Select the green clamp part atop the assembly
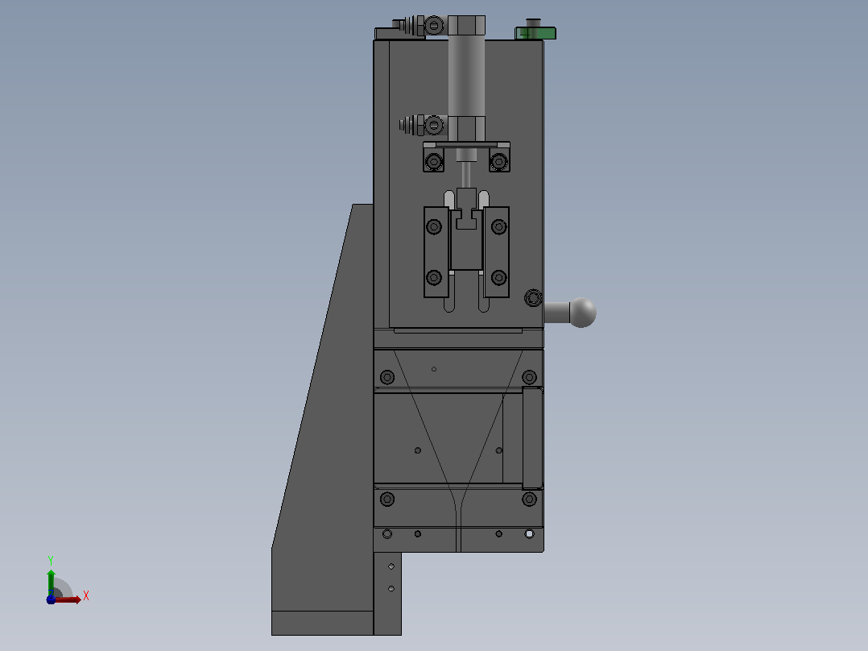This screenshot has width=868, height=651. click(535, 33)
